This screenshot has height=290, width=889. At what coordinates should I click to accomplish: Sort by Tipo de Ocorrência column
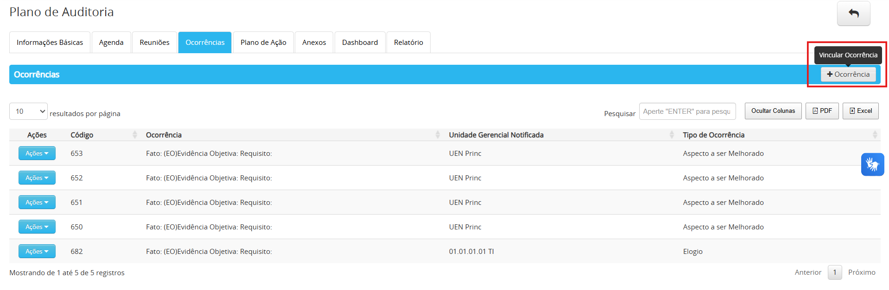coord(779,135)
